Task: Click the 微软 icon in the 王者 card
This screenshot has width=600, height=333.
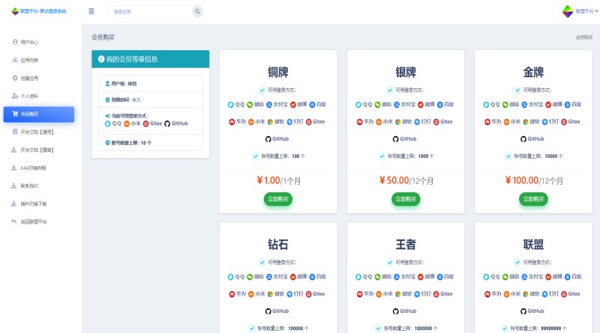Action: pyautogui.click(x=398, y=294)
